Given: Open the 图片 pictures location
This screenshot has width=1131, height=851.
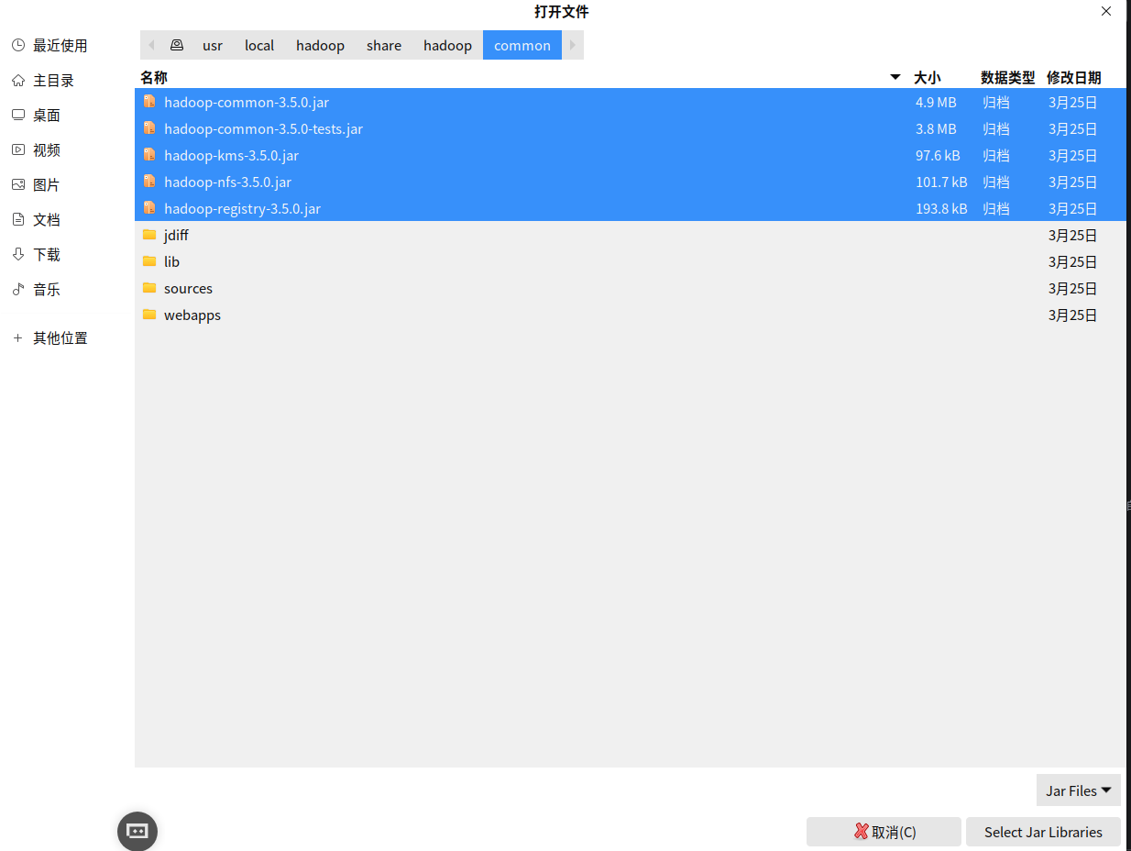Looking at the screenshot, I should point(47,185).
